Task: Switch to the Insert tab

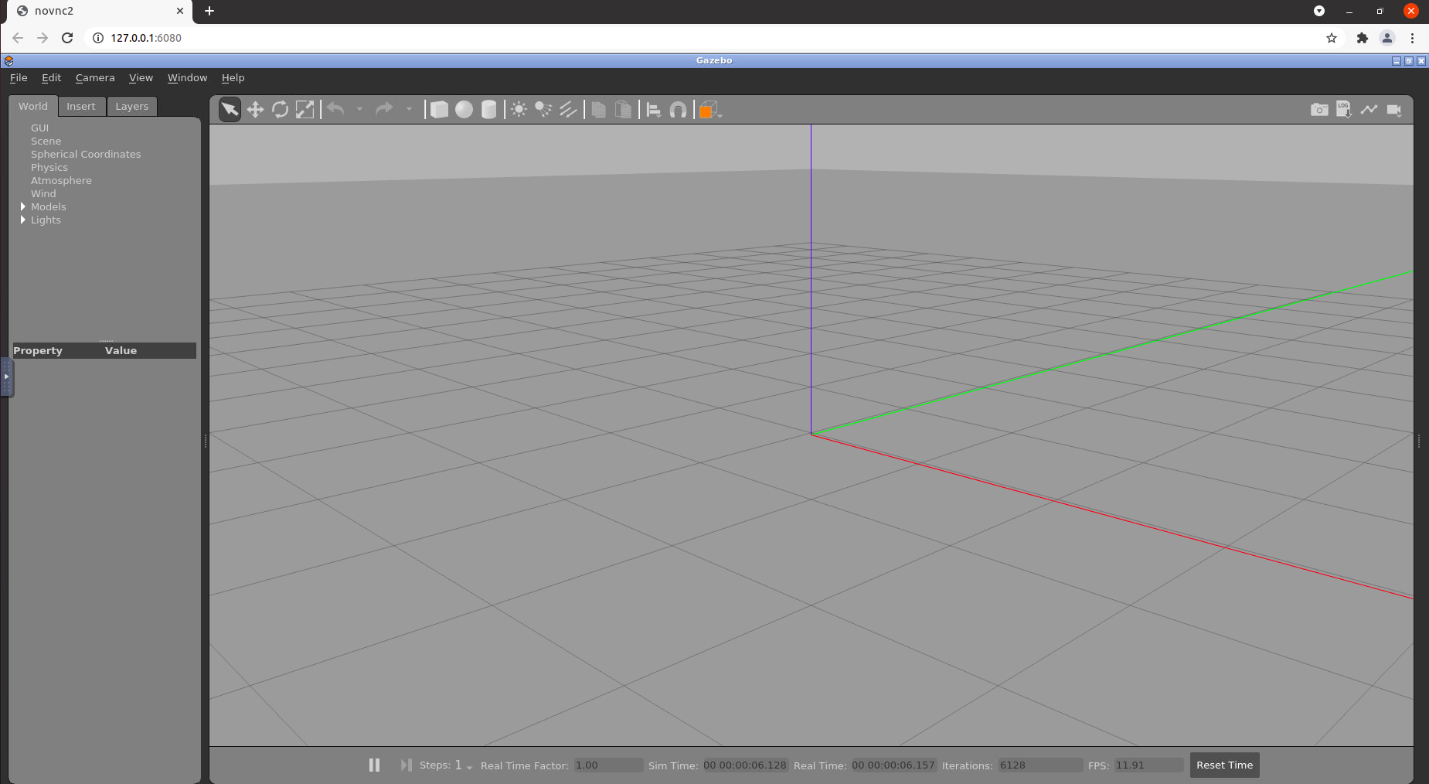Action: click(x=81, y=107)
